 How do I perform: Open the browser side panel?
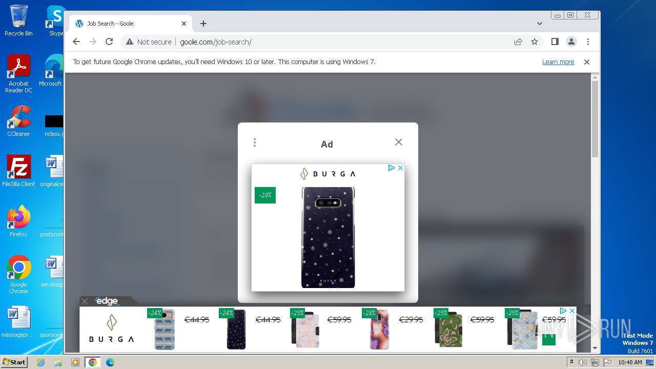555,42
